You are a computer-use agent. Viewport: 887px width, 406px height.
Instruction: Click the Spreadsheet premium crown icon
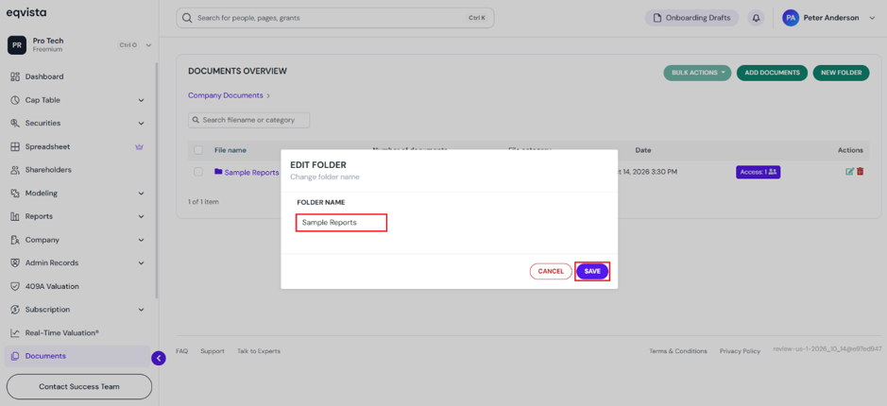click(139, 146)
